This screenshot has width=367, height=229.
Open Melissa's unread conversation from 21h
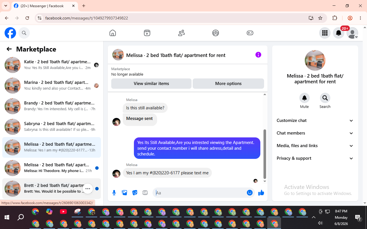point(52,168)
